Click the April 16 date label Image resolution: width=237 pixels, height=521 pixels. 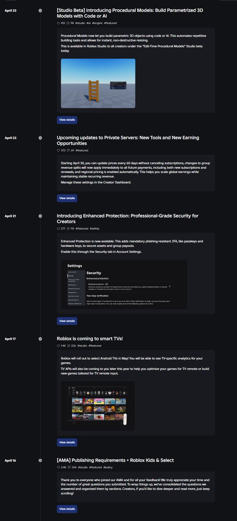[x=10, y=460]
